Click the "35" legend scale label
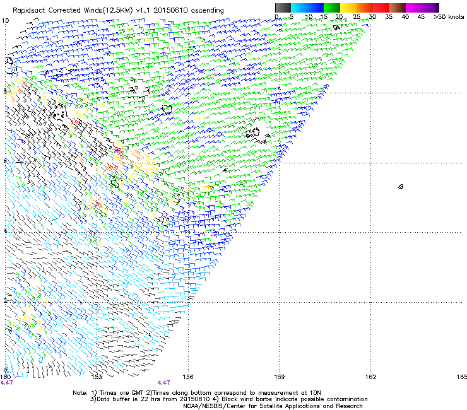Screen dimensions: 467x410 389,17
